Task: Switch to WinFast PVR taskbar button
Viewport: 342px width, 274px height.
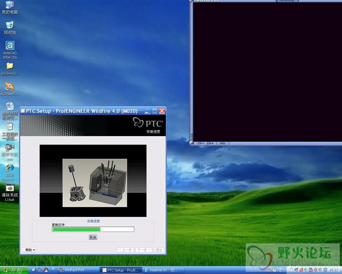Action: coord(78,270)
